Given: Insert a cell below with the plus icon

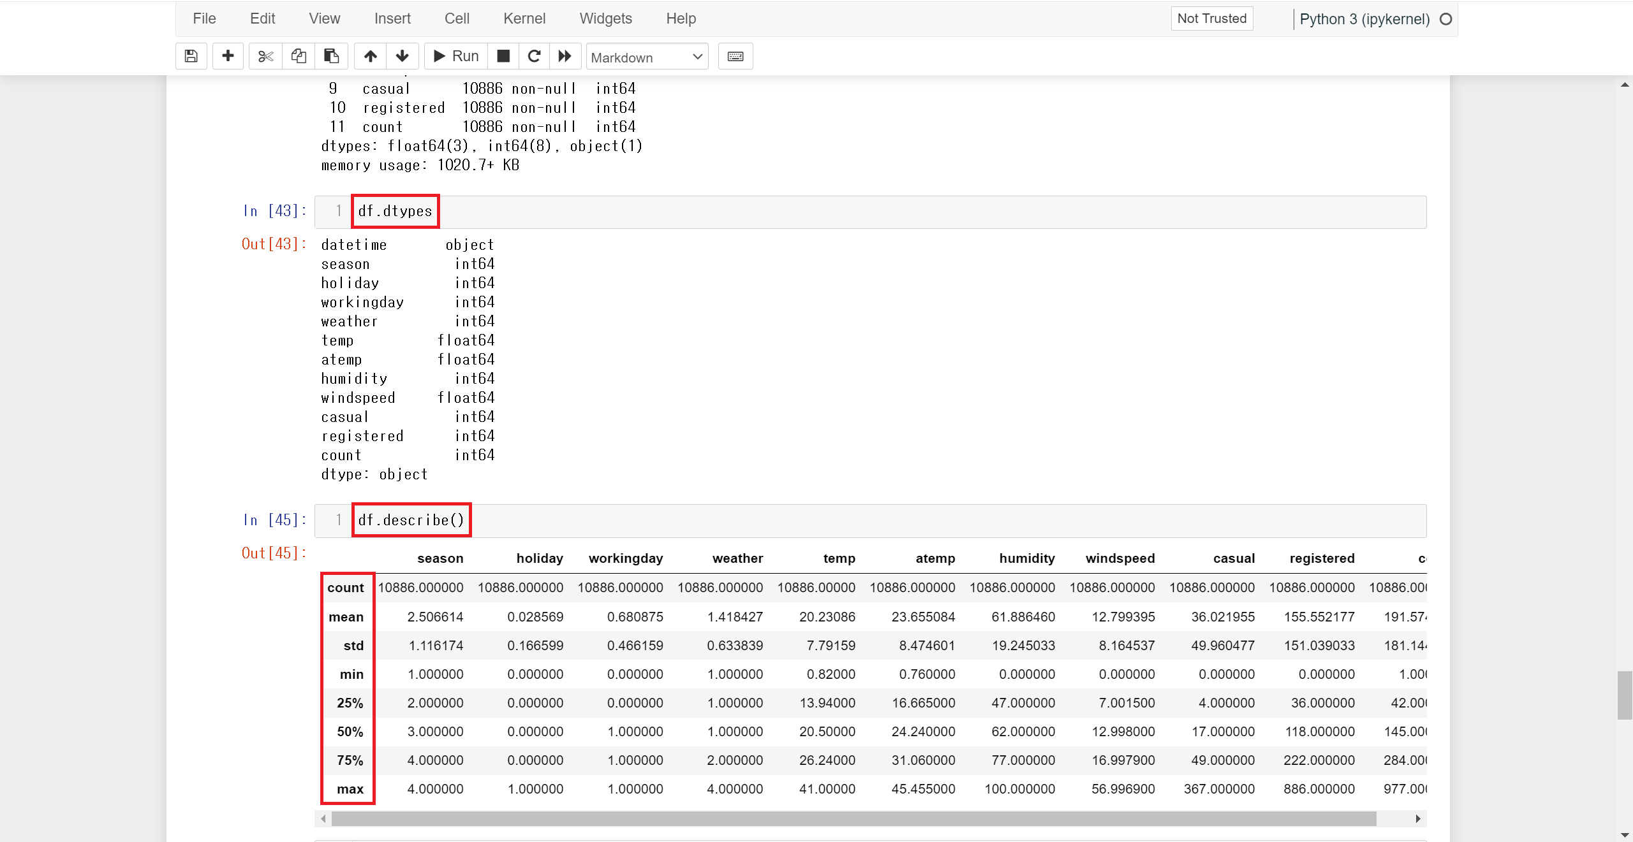Looking at the screenshot, I should point(228,56).
